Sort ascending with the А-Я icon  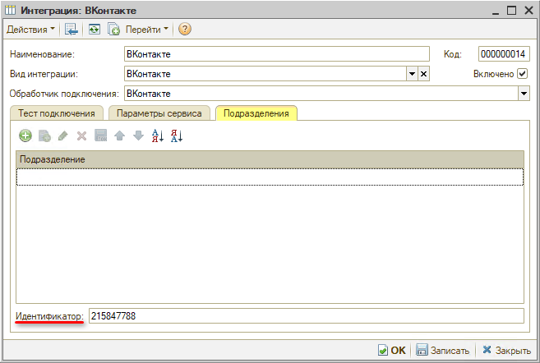tap(157, 136)
